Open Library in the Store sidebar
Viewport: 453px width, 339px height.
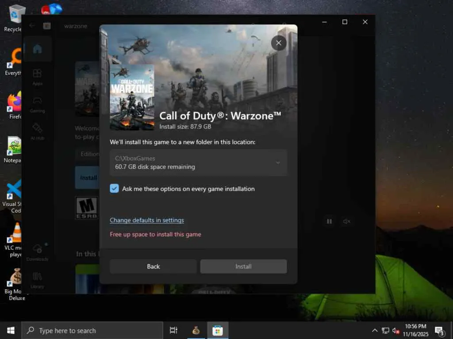pyautogui.click(x=37, y=280)
